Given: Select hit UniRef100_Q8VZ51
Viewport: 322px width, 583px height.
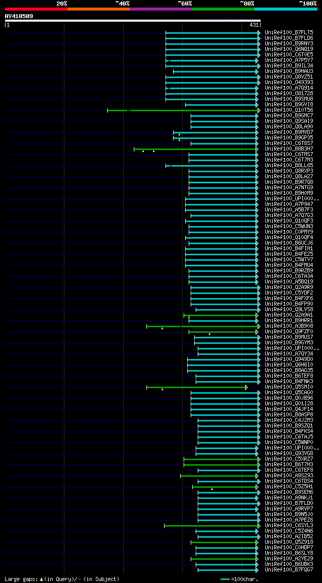Looking at the screenshot, I should coord(289,77).
